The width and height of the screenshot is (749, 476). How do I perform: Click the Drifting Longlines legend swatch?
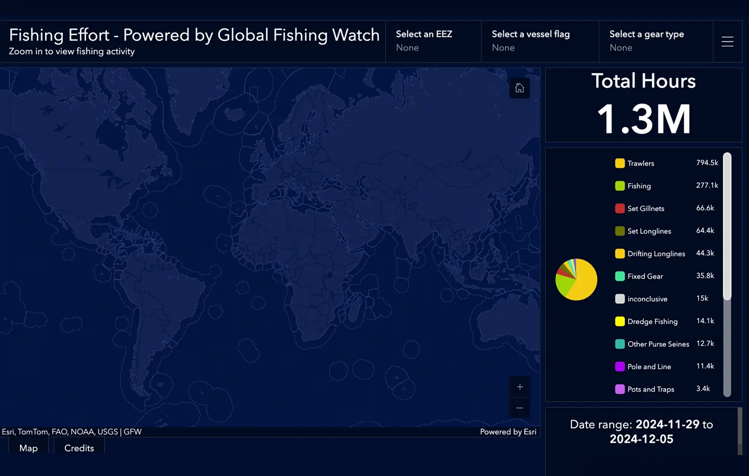620,253
